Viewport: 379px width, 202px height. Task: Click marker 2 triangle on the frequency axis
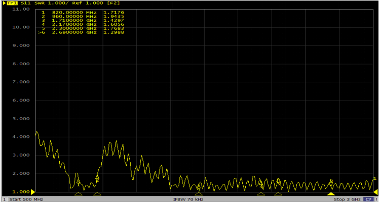[97, 193]
